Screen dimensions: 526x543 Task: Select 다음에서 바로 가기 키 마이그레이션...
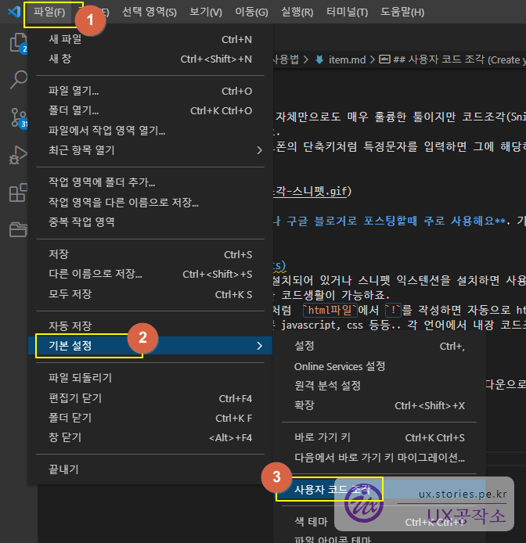pyautogui.click(x=379, y=458)
